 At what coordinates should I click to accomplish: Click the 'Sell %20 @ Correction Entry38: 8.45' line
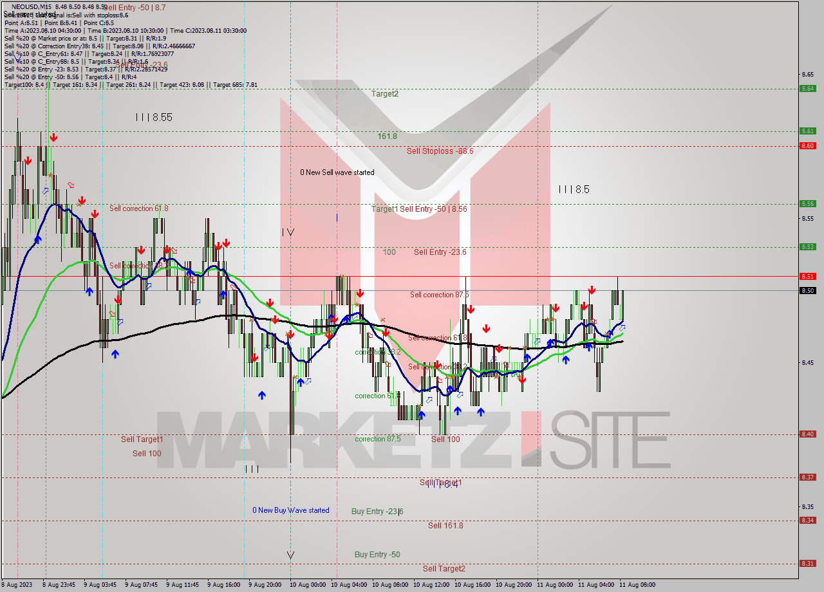click(x=100, y=46)
